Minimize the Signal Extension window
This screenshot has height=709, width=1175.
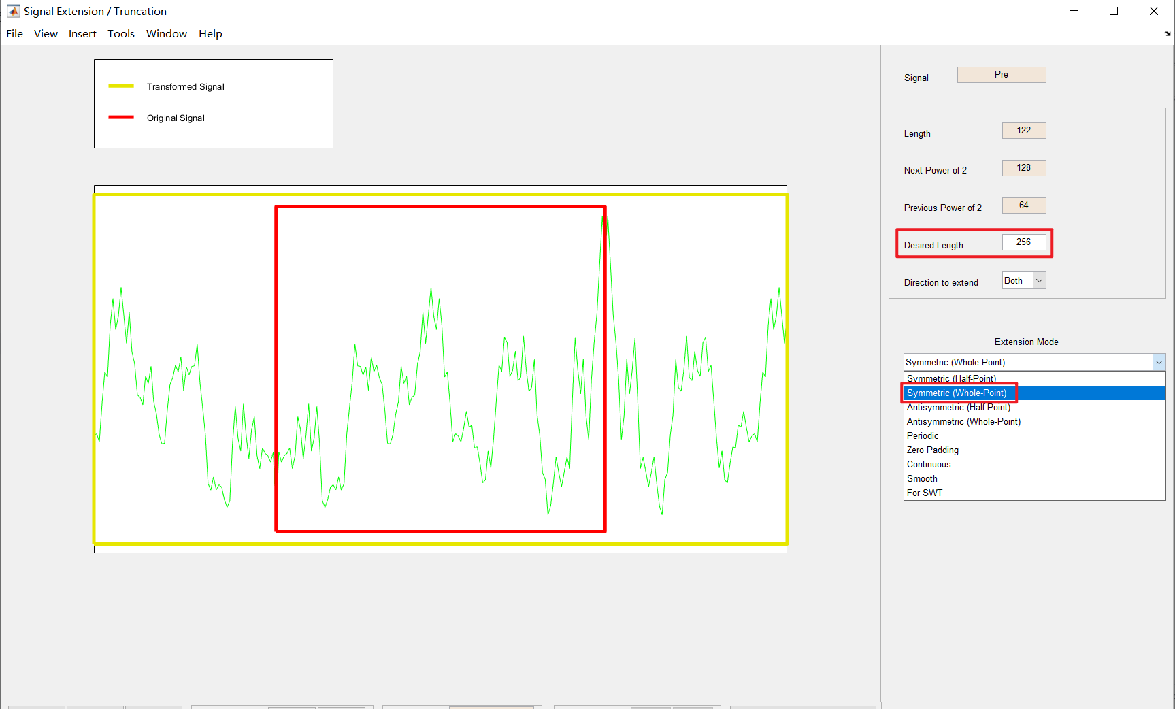[x=1074, y=11]
